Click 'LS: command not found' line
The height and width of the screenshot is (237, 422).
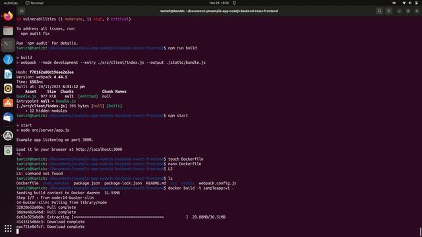40,174
